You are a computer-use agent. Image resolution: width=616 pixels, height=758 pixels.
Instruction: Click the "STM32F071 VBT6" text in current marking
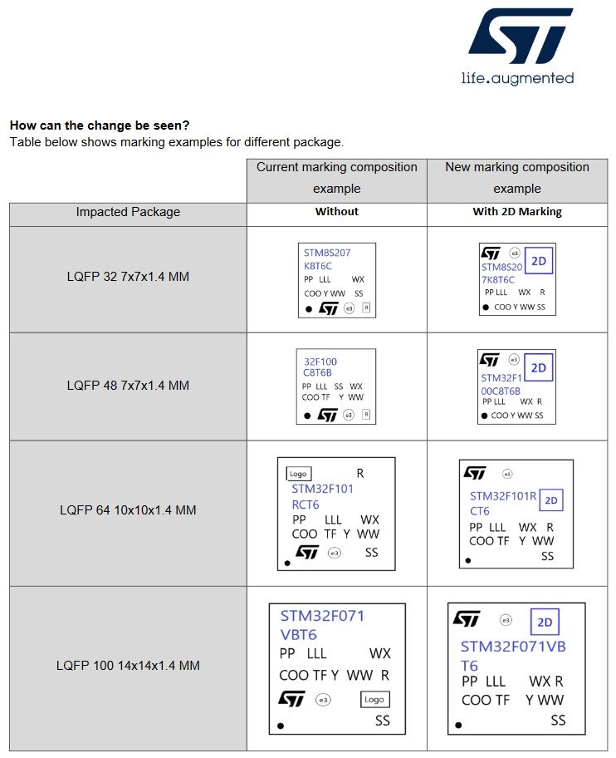point(322,625)
